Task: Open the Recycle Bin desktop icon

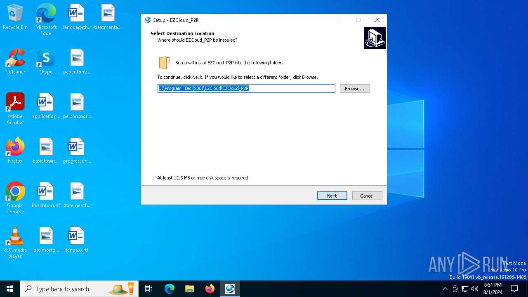Action: coord(15,17)
